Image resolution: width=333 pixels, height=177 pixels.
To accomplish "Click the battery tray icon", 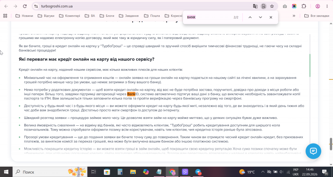I will click(x=275, y=172).
